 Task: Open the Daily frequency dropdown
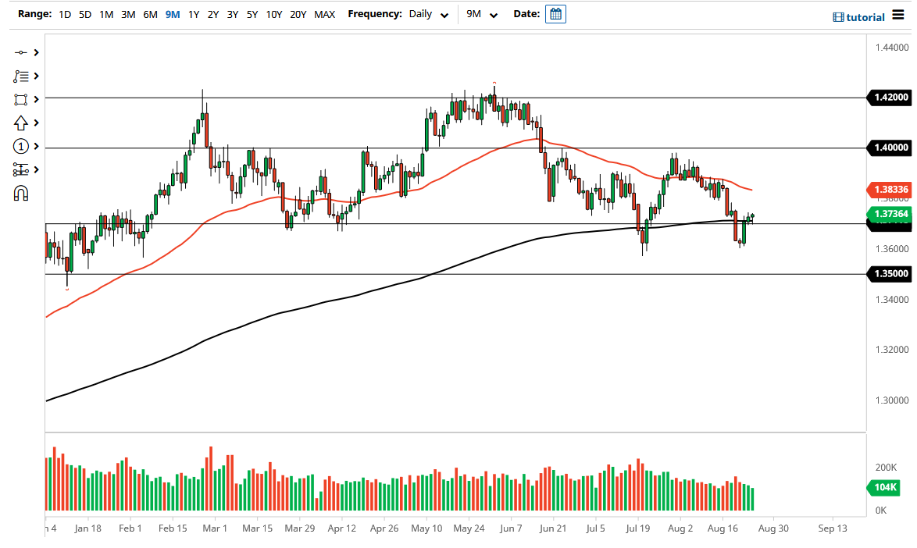429,14
